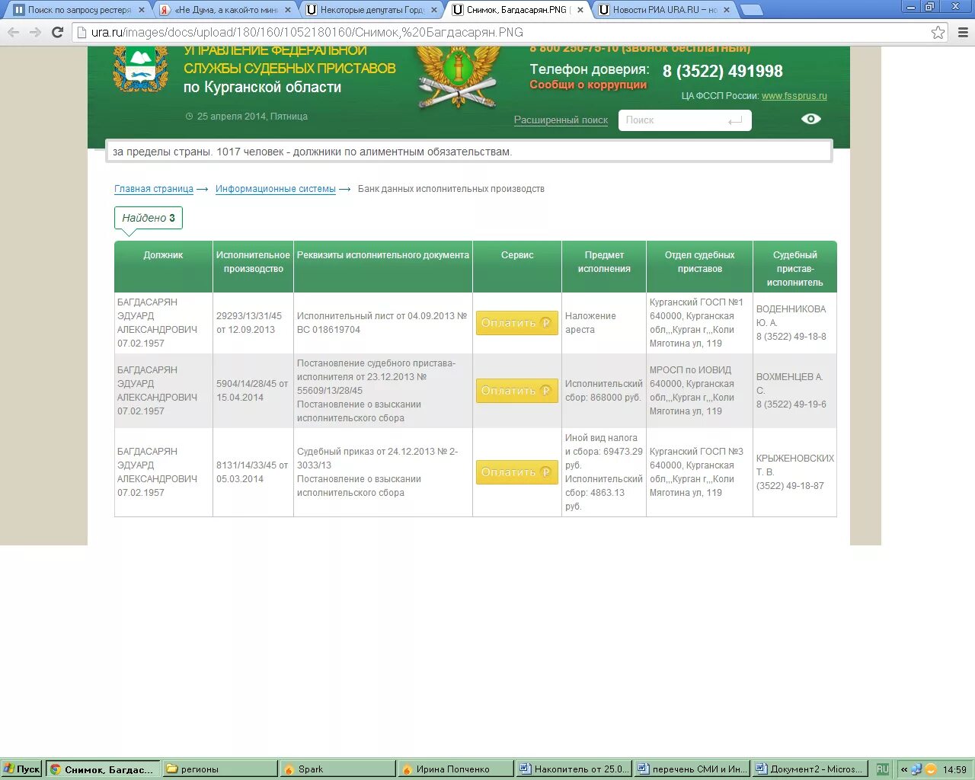This screenshot has height=780, width=975.
Task: Switch to the 'Новости РИА URA.RU' tab
Action: tap(664, 10)
